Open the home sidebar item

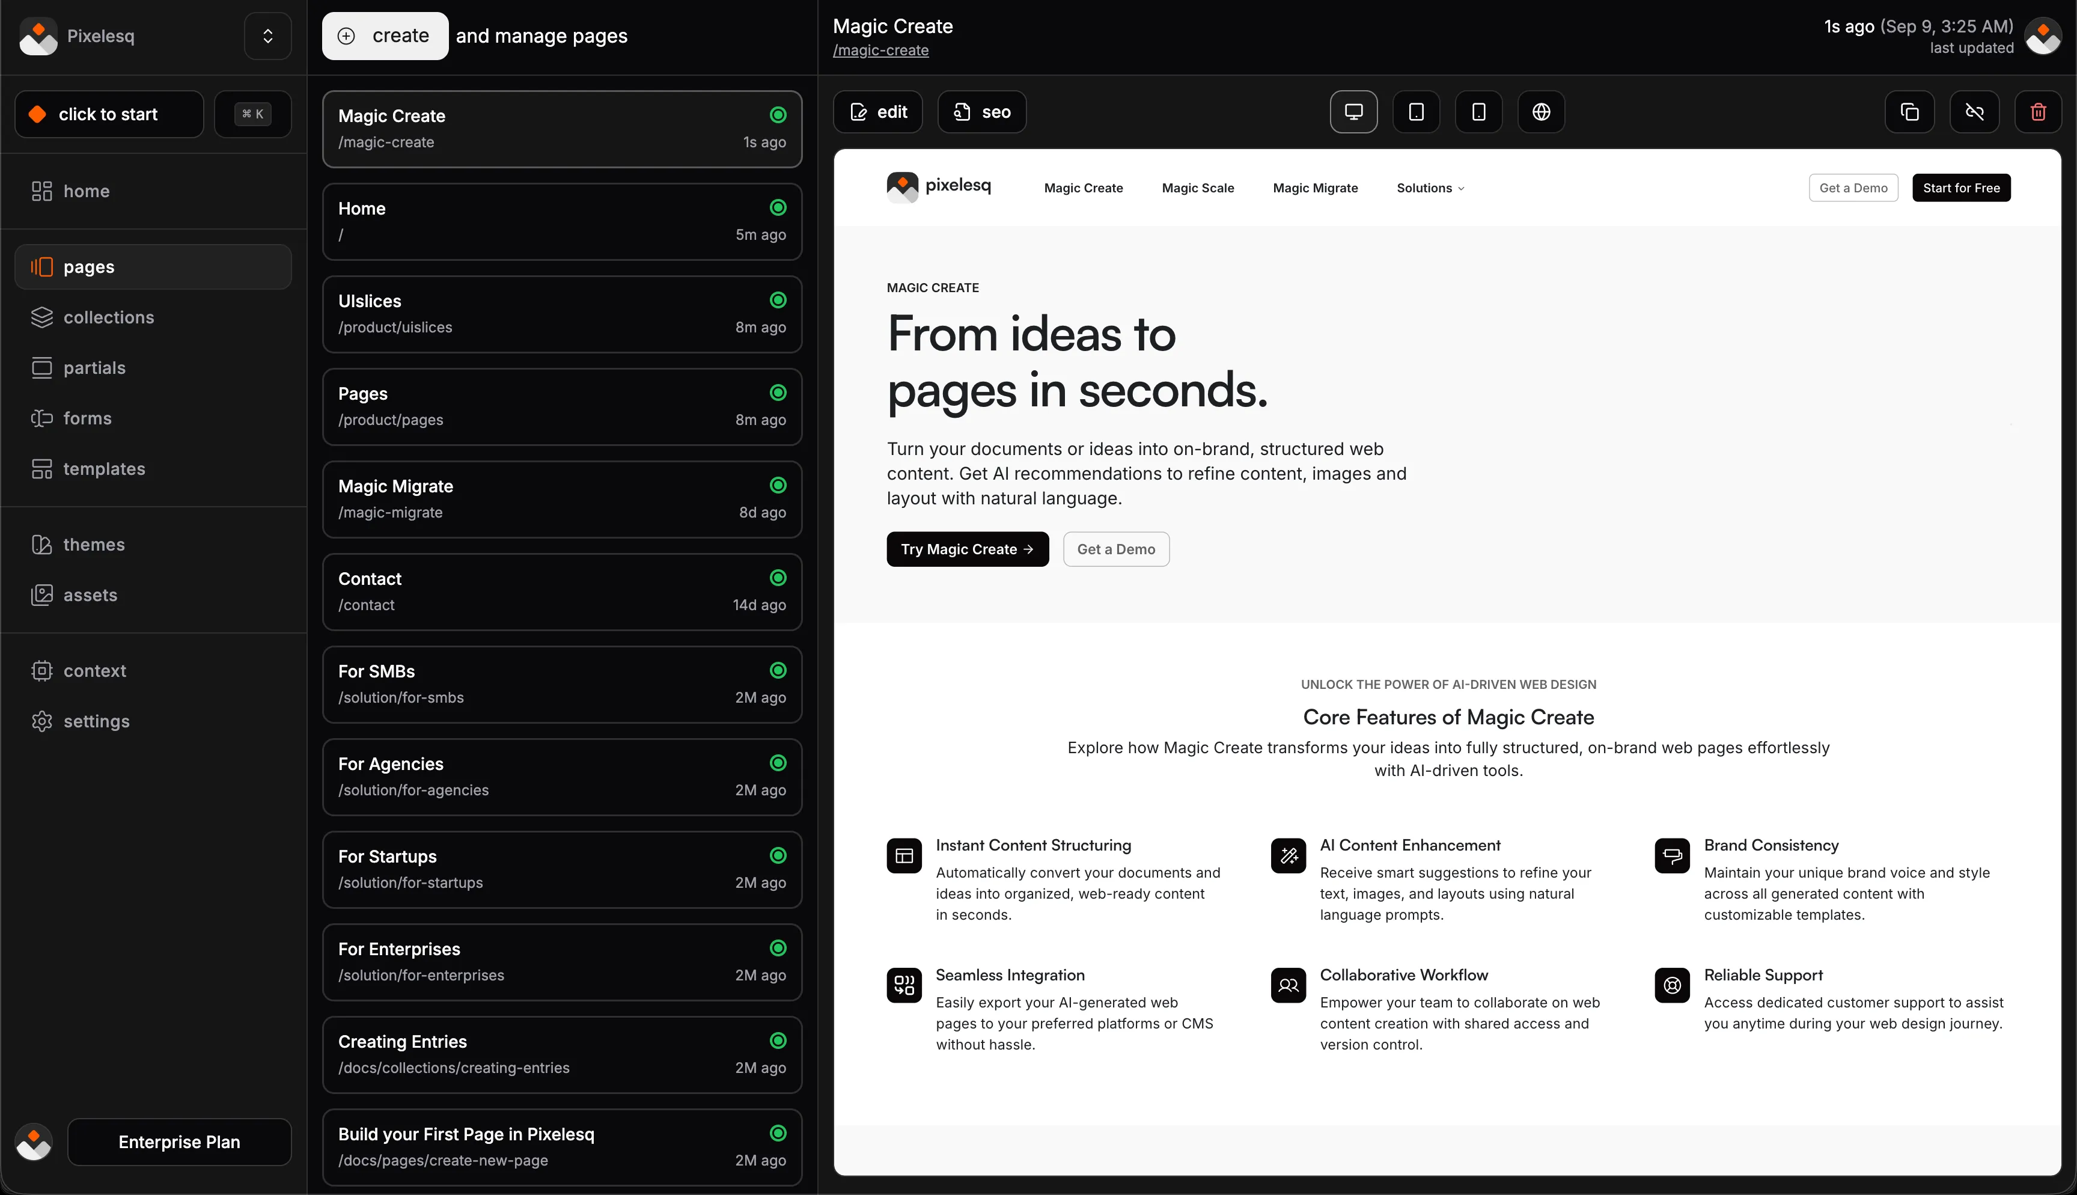tap(153, 191)
